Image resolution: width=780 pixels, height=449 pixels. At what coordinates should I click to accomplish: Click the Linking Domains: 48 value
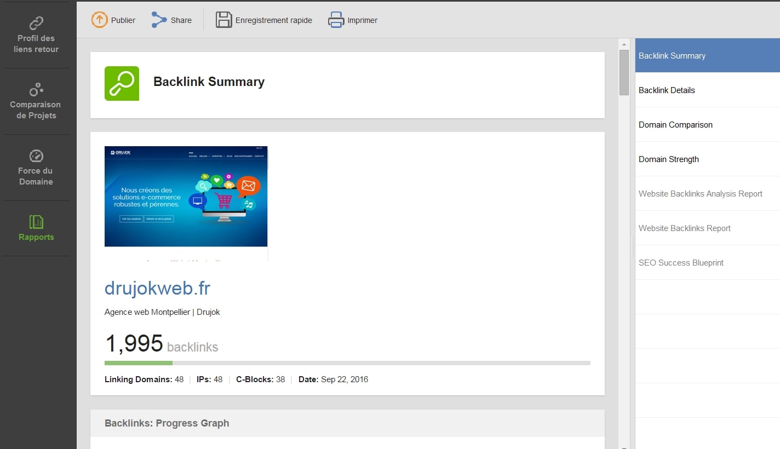pyautogui.click(x=144, y=379)
